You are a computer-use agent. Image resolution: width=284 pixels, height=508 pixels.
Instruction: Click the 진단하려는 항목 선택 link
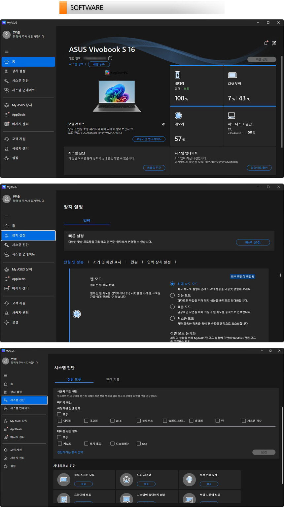click(70, 452)
